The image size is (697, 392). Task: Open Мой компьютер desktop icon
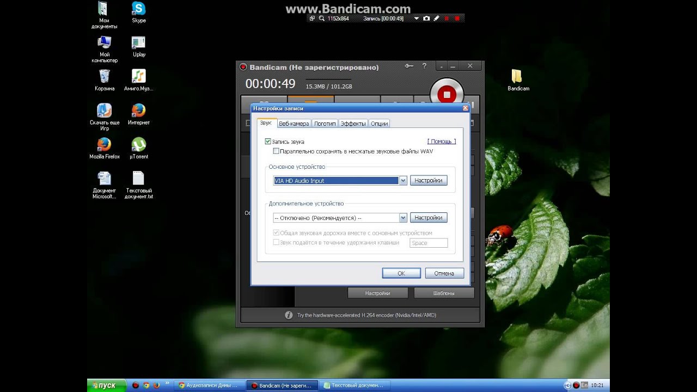pyautogui.click(x=104, y=49)
